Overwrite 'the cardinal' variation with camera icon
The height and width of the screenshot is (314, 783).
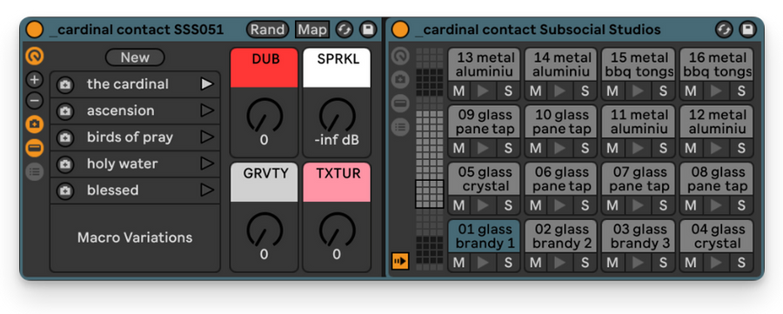(x=65, y=84)
